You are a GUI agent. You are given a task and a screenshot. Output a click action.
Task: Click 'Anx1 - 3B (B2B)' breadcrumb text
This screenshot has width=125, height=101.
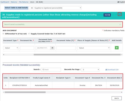37,2
